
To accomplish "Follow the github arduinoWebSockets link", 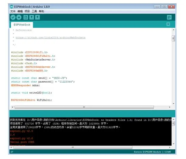I will pos(51,37).
